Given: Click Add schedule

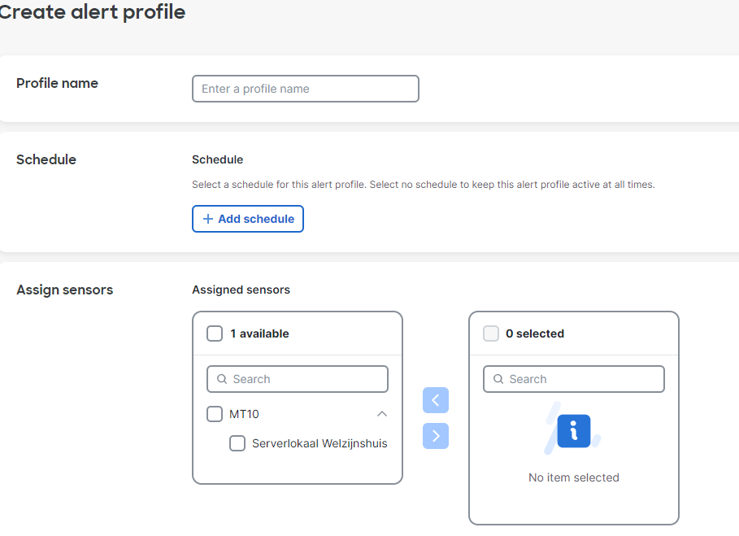Looking at the screenshot, I should point(247,219).
